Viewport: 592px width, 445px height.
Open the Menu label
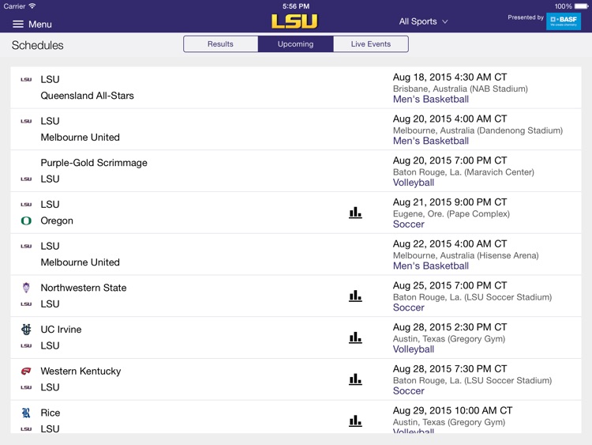pyautogui.click(x=40, y=25)
